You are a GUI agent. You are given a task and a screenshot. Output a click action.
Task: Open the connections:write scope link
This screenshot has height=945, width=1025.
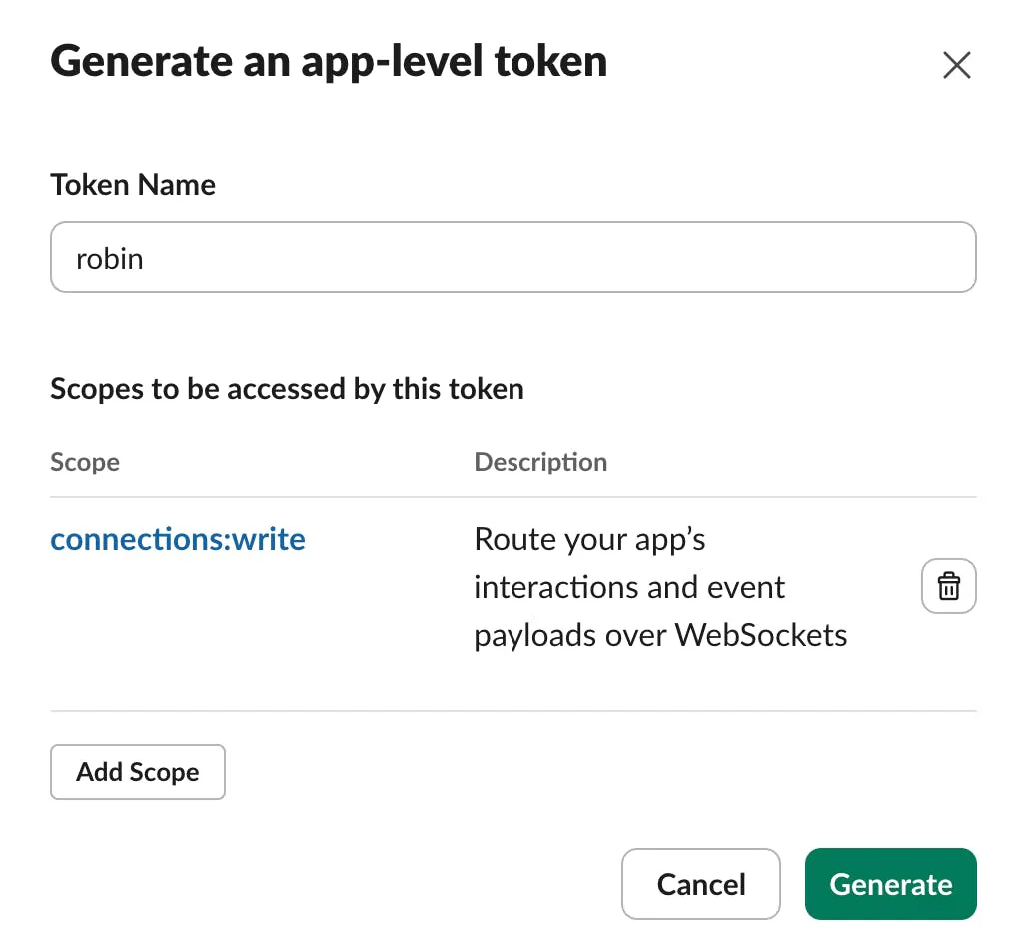[178, 539]
